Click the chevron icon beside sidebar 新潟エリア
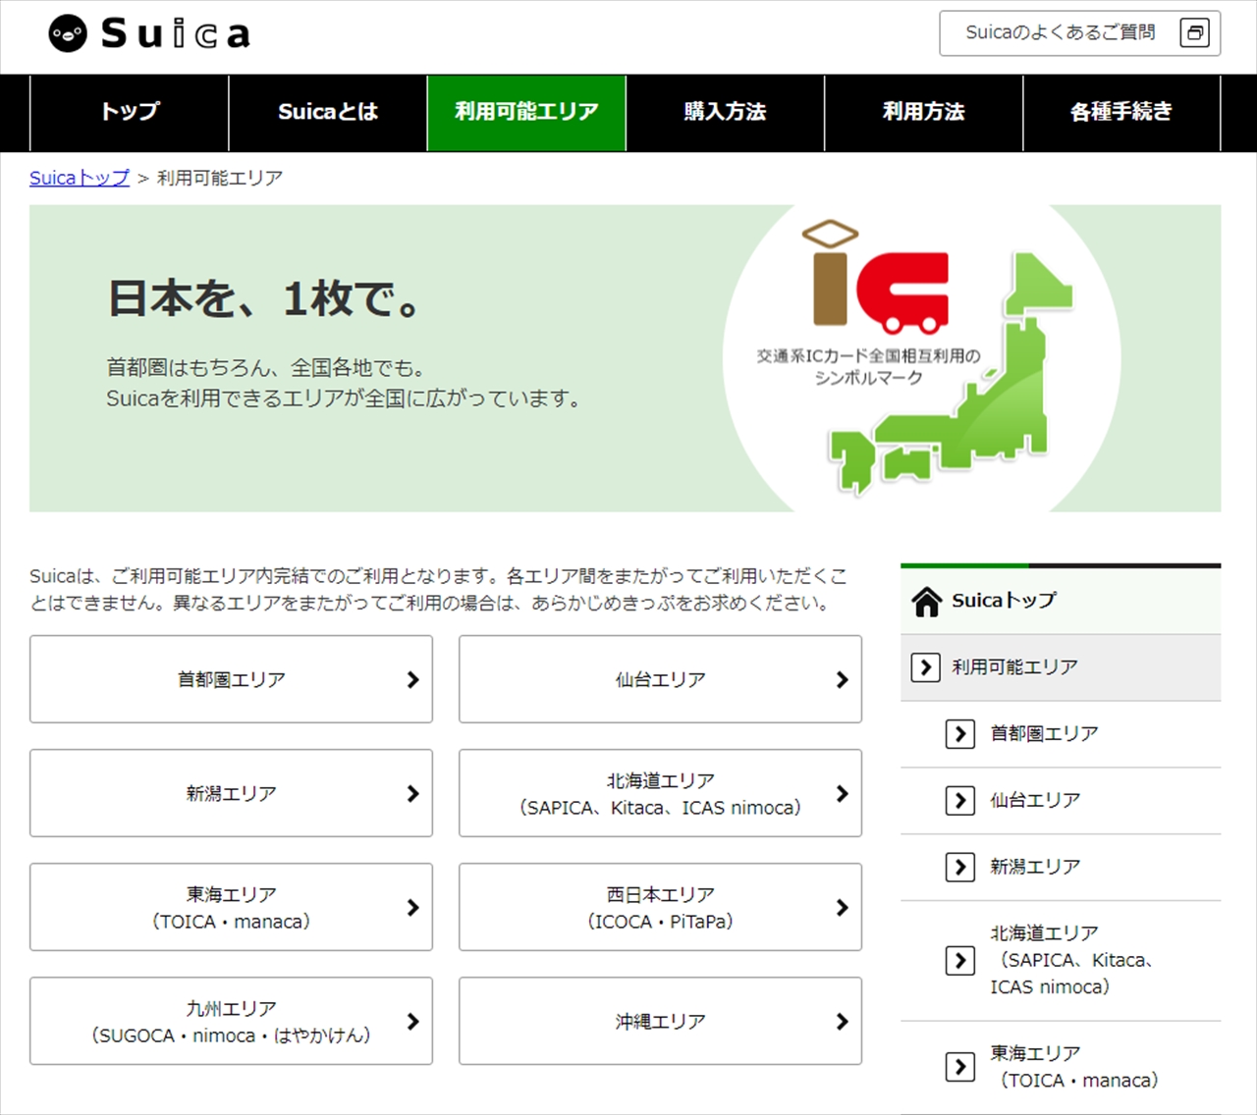The width and height of the screenshot is (1257, 1115). (959, 868)
